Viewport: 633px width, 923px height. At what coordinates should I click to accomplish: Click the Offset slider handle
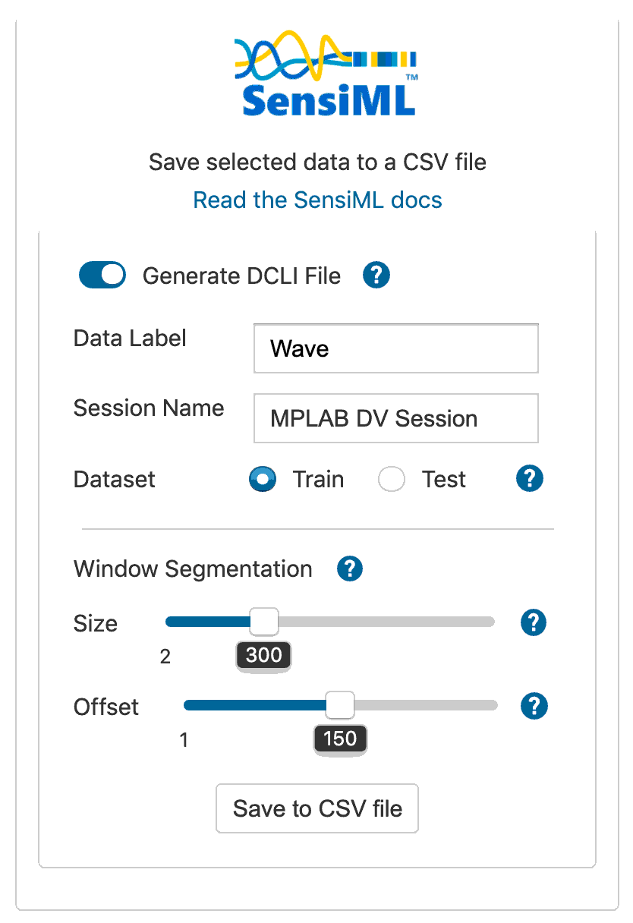pyautogui.click(x=340, y=705)
